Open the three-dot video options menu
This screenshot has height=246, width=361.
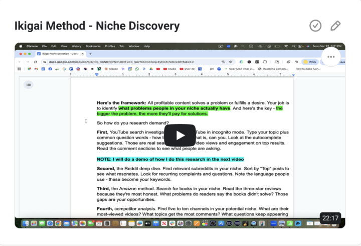(x=331, y=57)
